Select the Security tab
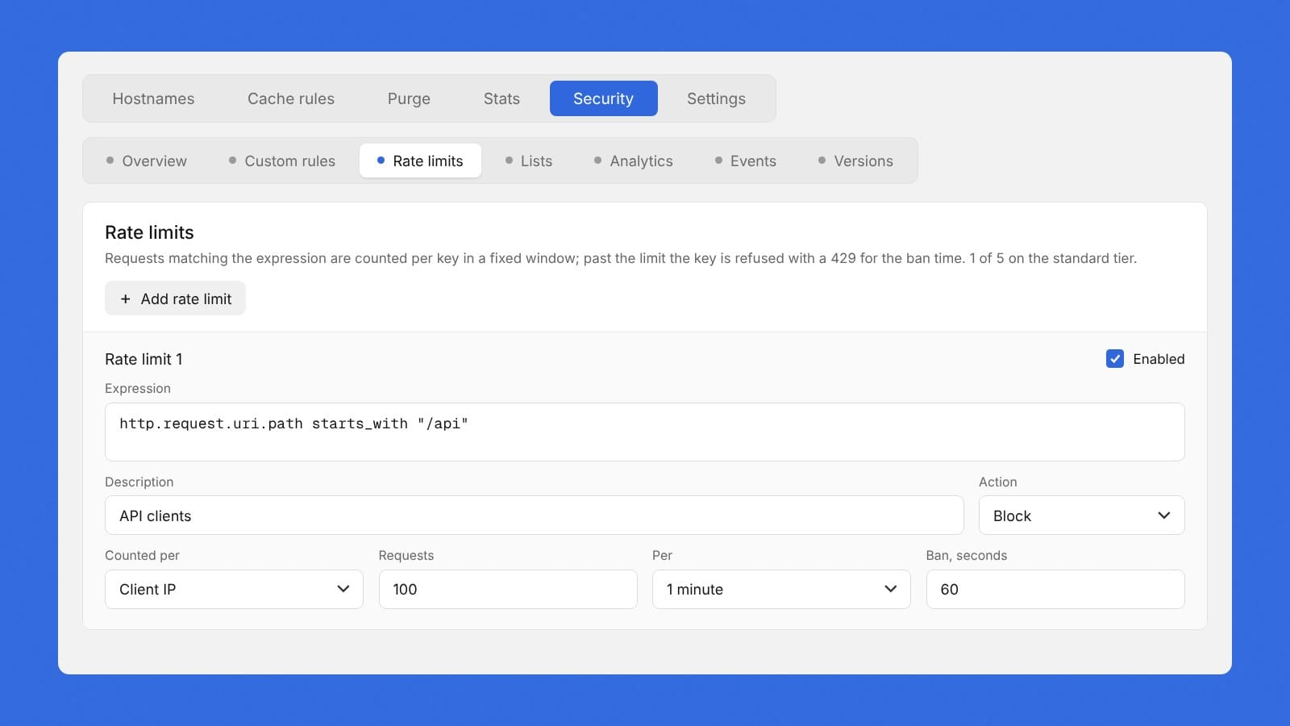Viewport: 1290px width, 726px height. pos(603,98)
